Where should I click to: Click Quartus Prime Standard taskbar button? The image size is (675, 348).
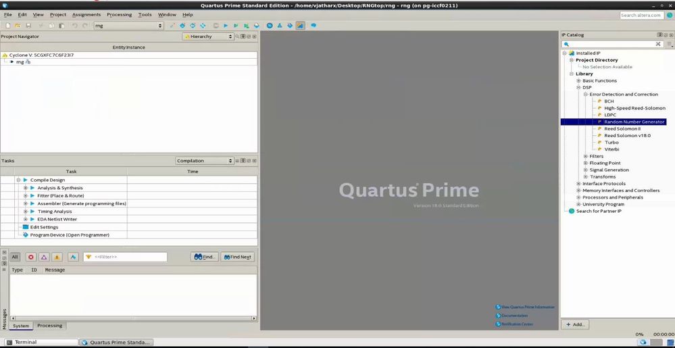116,343
